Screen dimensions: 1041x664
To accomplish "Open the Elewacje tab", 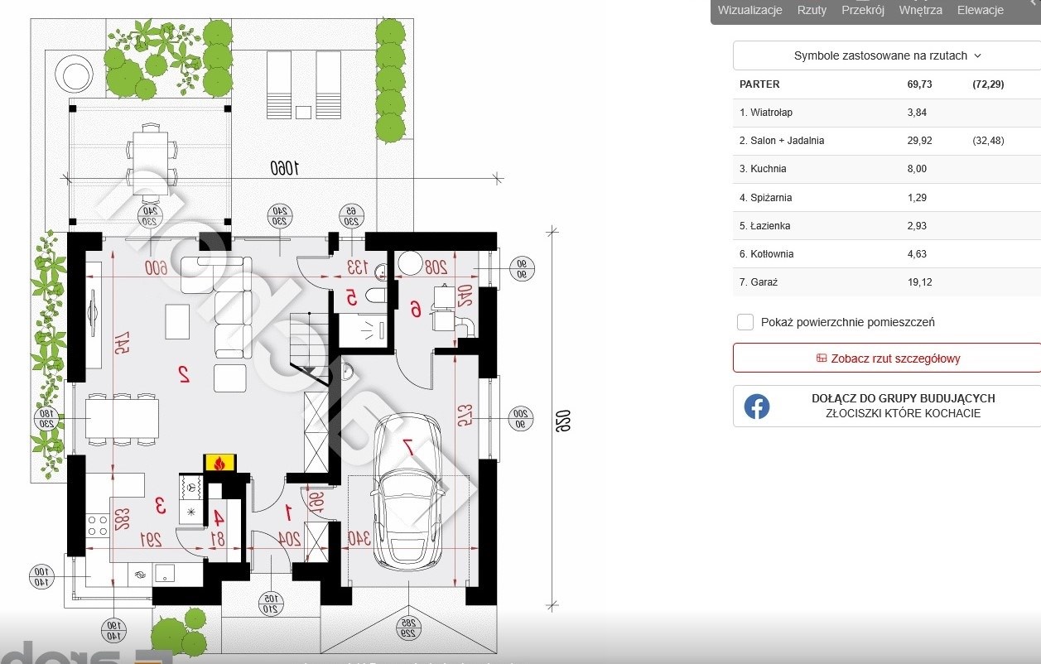I will 981,10.
